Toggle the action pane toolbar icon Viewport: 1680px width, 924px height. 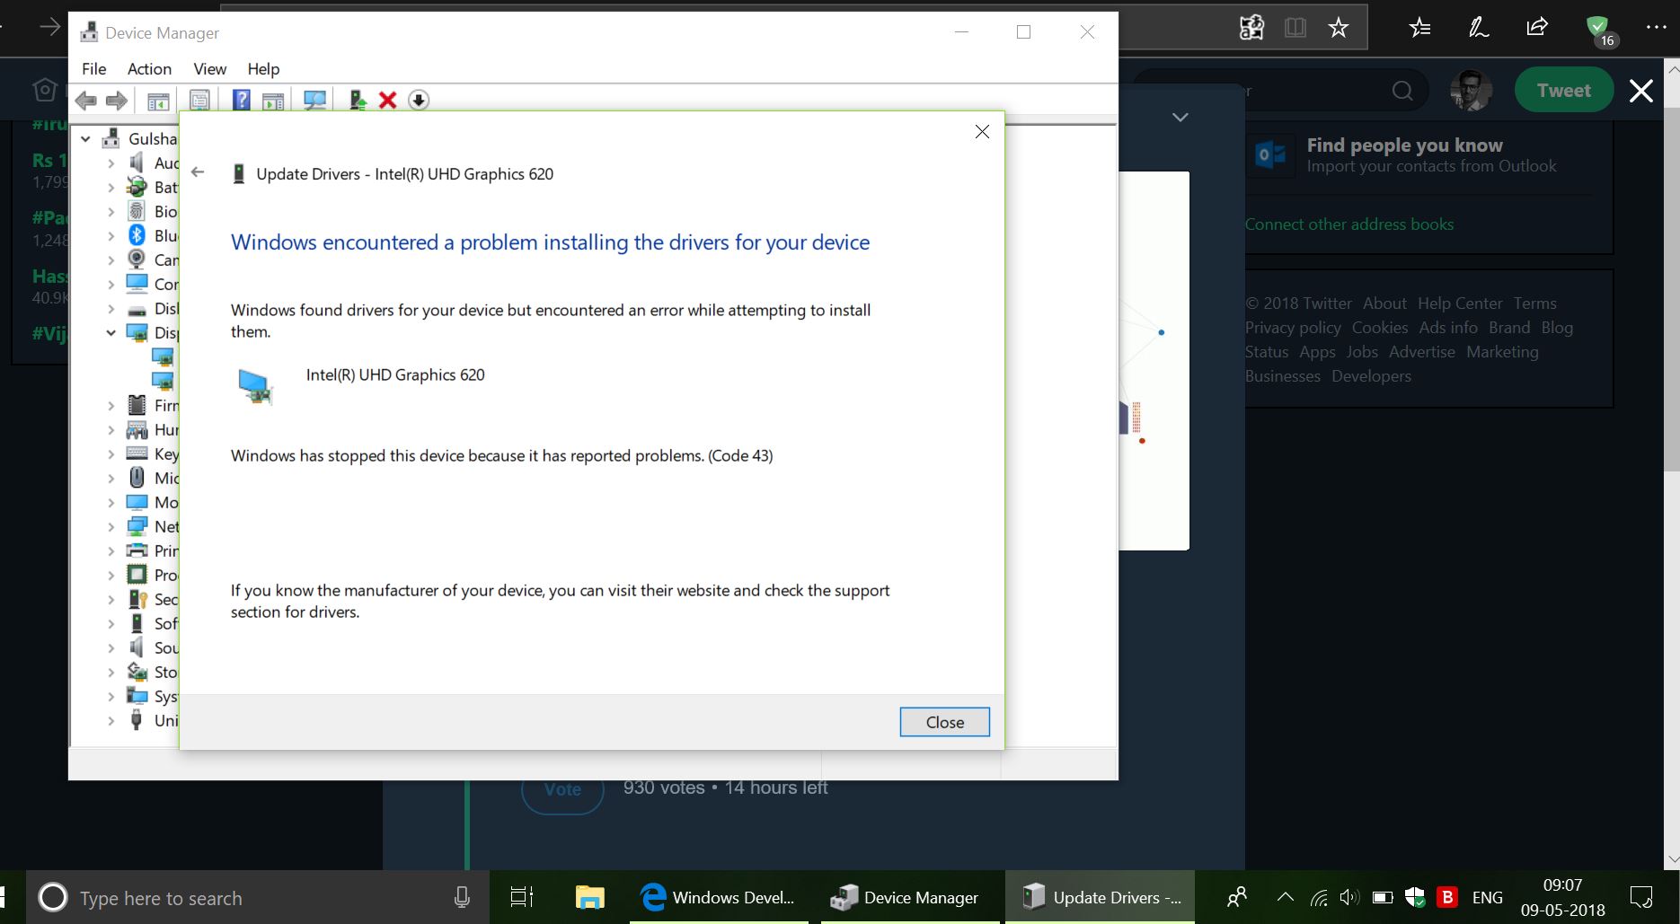click(272, 101)
